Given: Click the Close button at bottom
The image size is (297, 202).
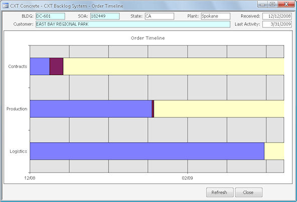Looking at the screenshot, I should pyautogui.click(x=249, y=192).
